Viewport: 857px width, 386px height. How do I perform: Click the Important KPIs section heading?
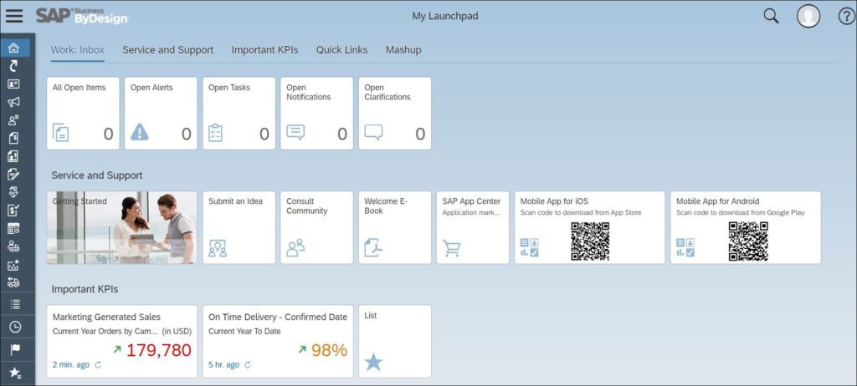(85, 289)
